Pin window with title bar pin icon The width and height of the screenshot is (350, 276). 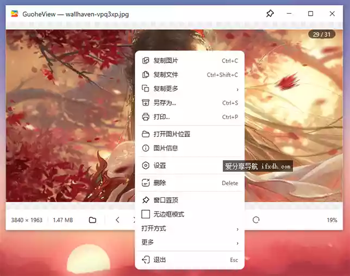coord(270,14)
